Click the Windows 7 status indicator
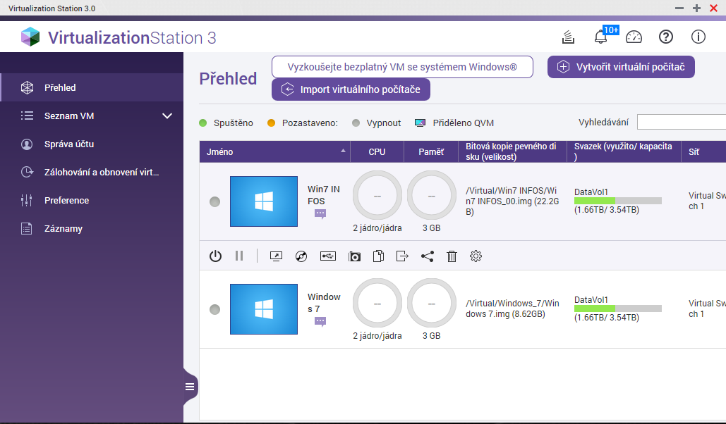This screenshot has height=424, width=726. 214,309
